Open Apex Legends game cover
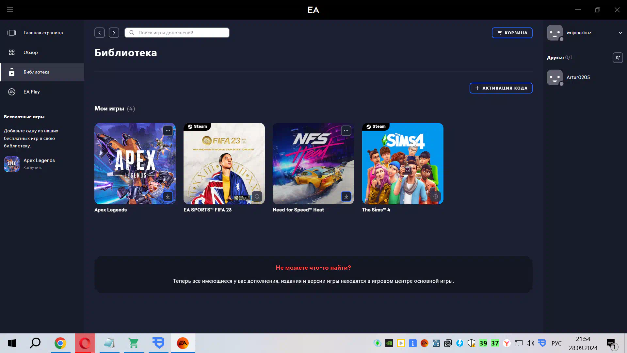 pyautogui.click(x=135, y=163)
